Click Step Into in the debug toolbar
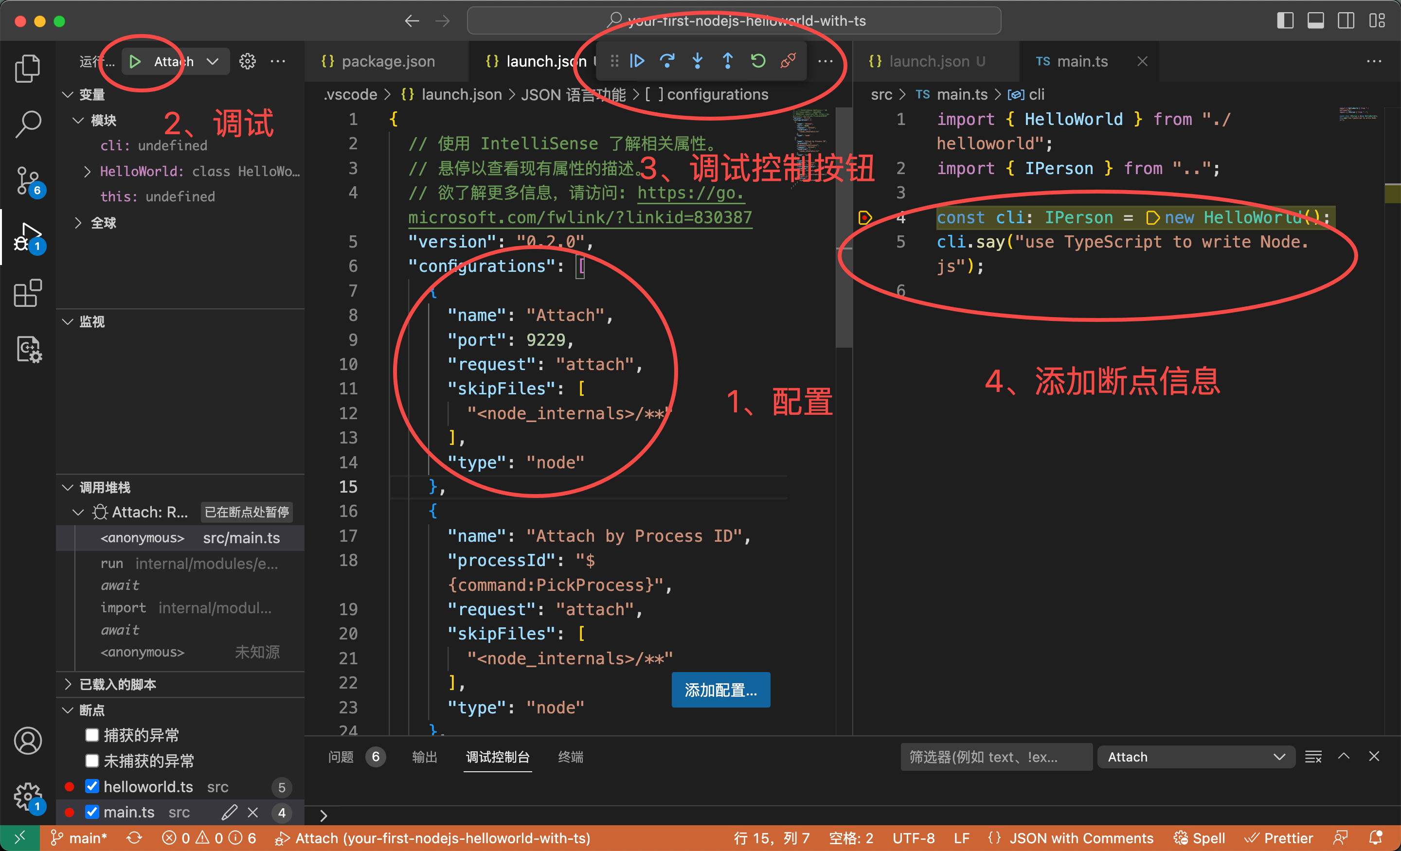 coord(698,61)
